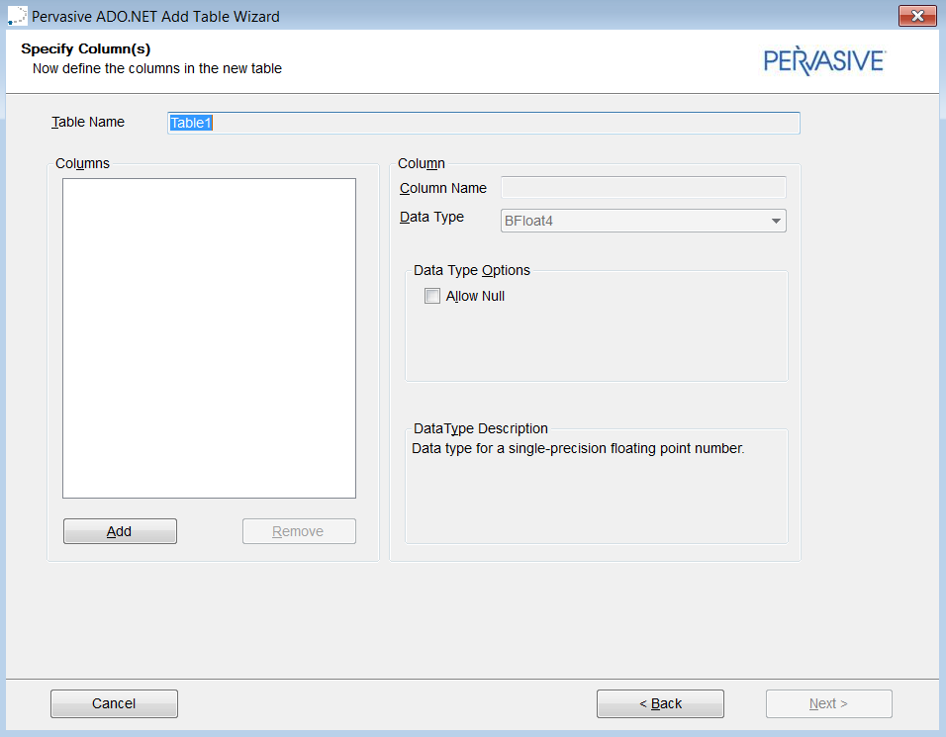
Task: Click the Specify Column(s) heading
Action: [85, 48]
